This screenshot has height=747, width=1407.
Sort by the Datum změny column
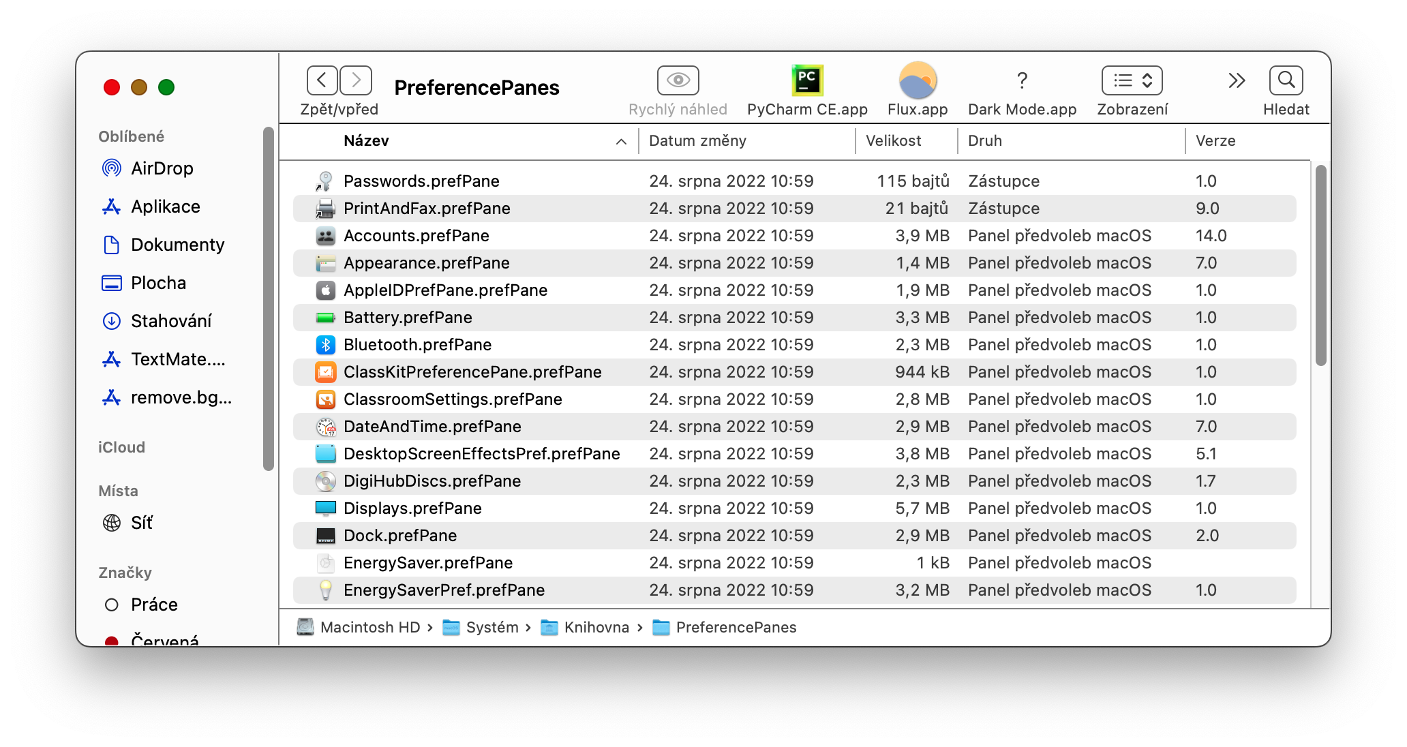coord(697,141)
